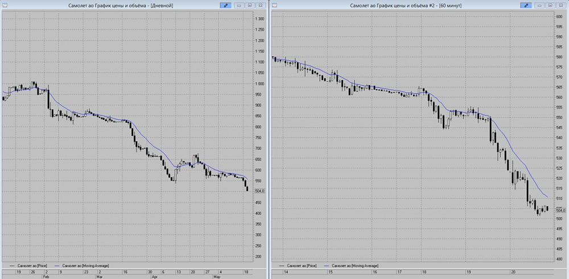Minimize the daily price chart window
The height and width of the screenshot is (279, 569).
pyautogui.click(x=240, y=6)
